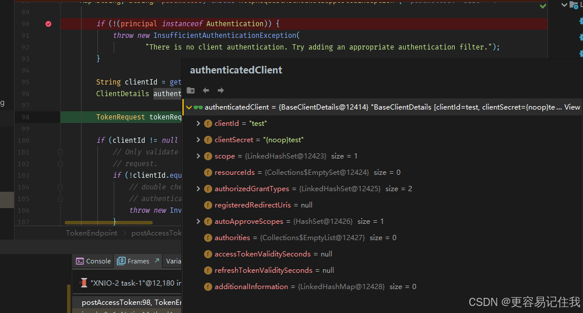Expand the clientId field
Image resolution: width=583 pixels, height=313 pixels.
[198, 124]
